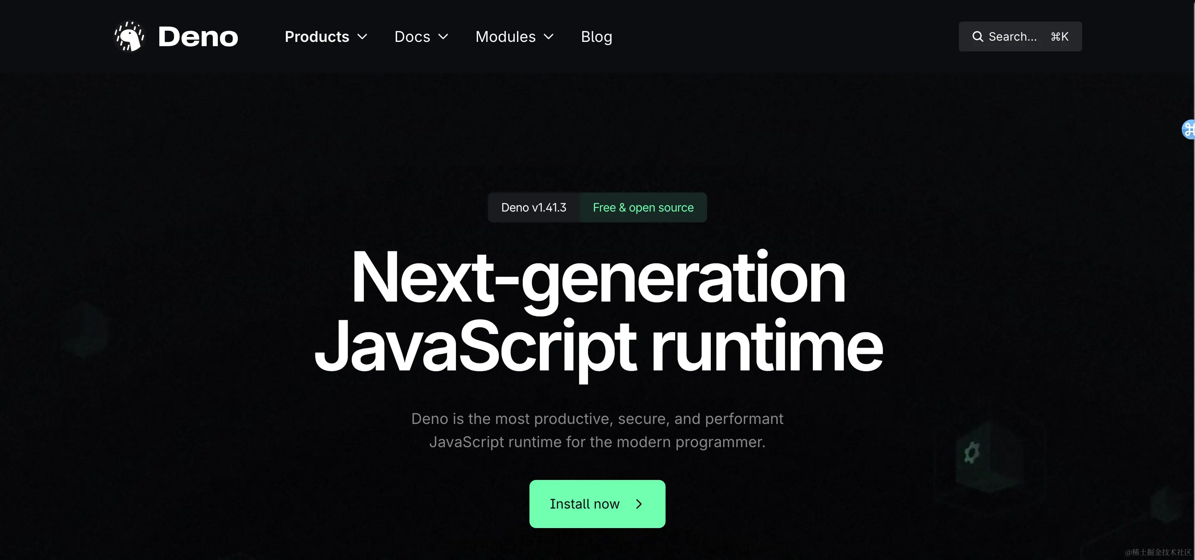
Task: Click the Free & open source badge
Action: [x=643, y=207]
